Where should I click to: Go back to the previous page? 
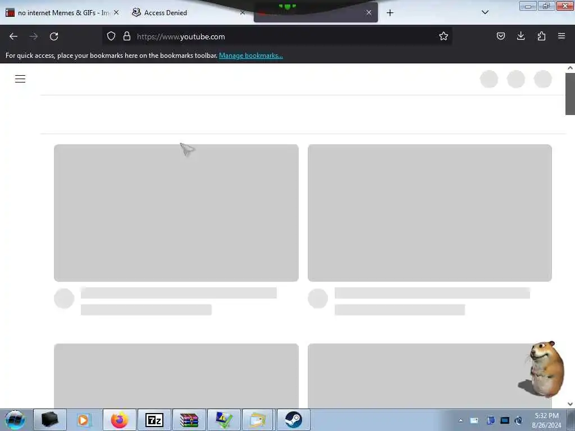[13, 36]
